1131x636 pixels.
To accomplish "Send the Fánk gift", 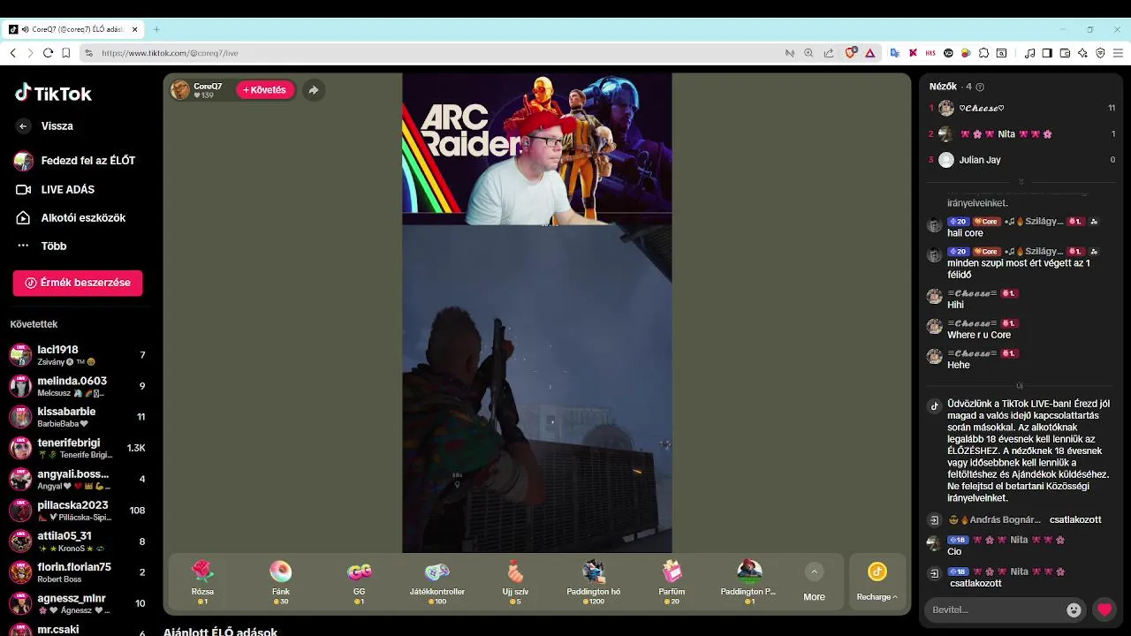I will [x=280, y=581].
